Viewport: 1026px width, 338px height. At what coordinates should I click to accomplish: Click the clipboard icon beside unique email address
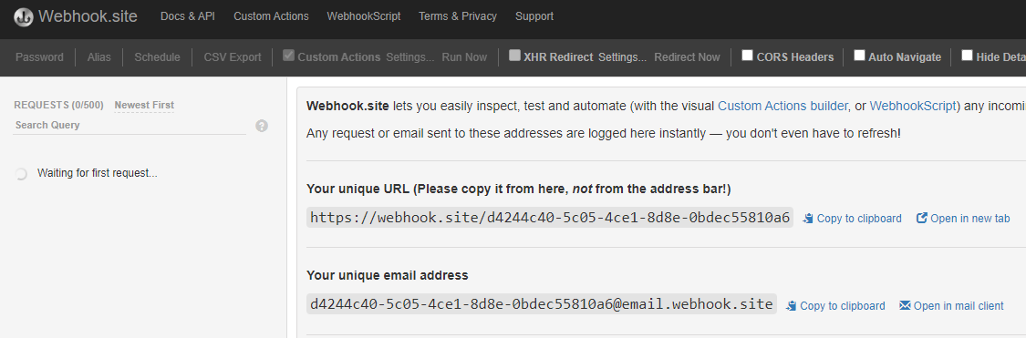tap(791, 306)
